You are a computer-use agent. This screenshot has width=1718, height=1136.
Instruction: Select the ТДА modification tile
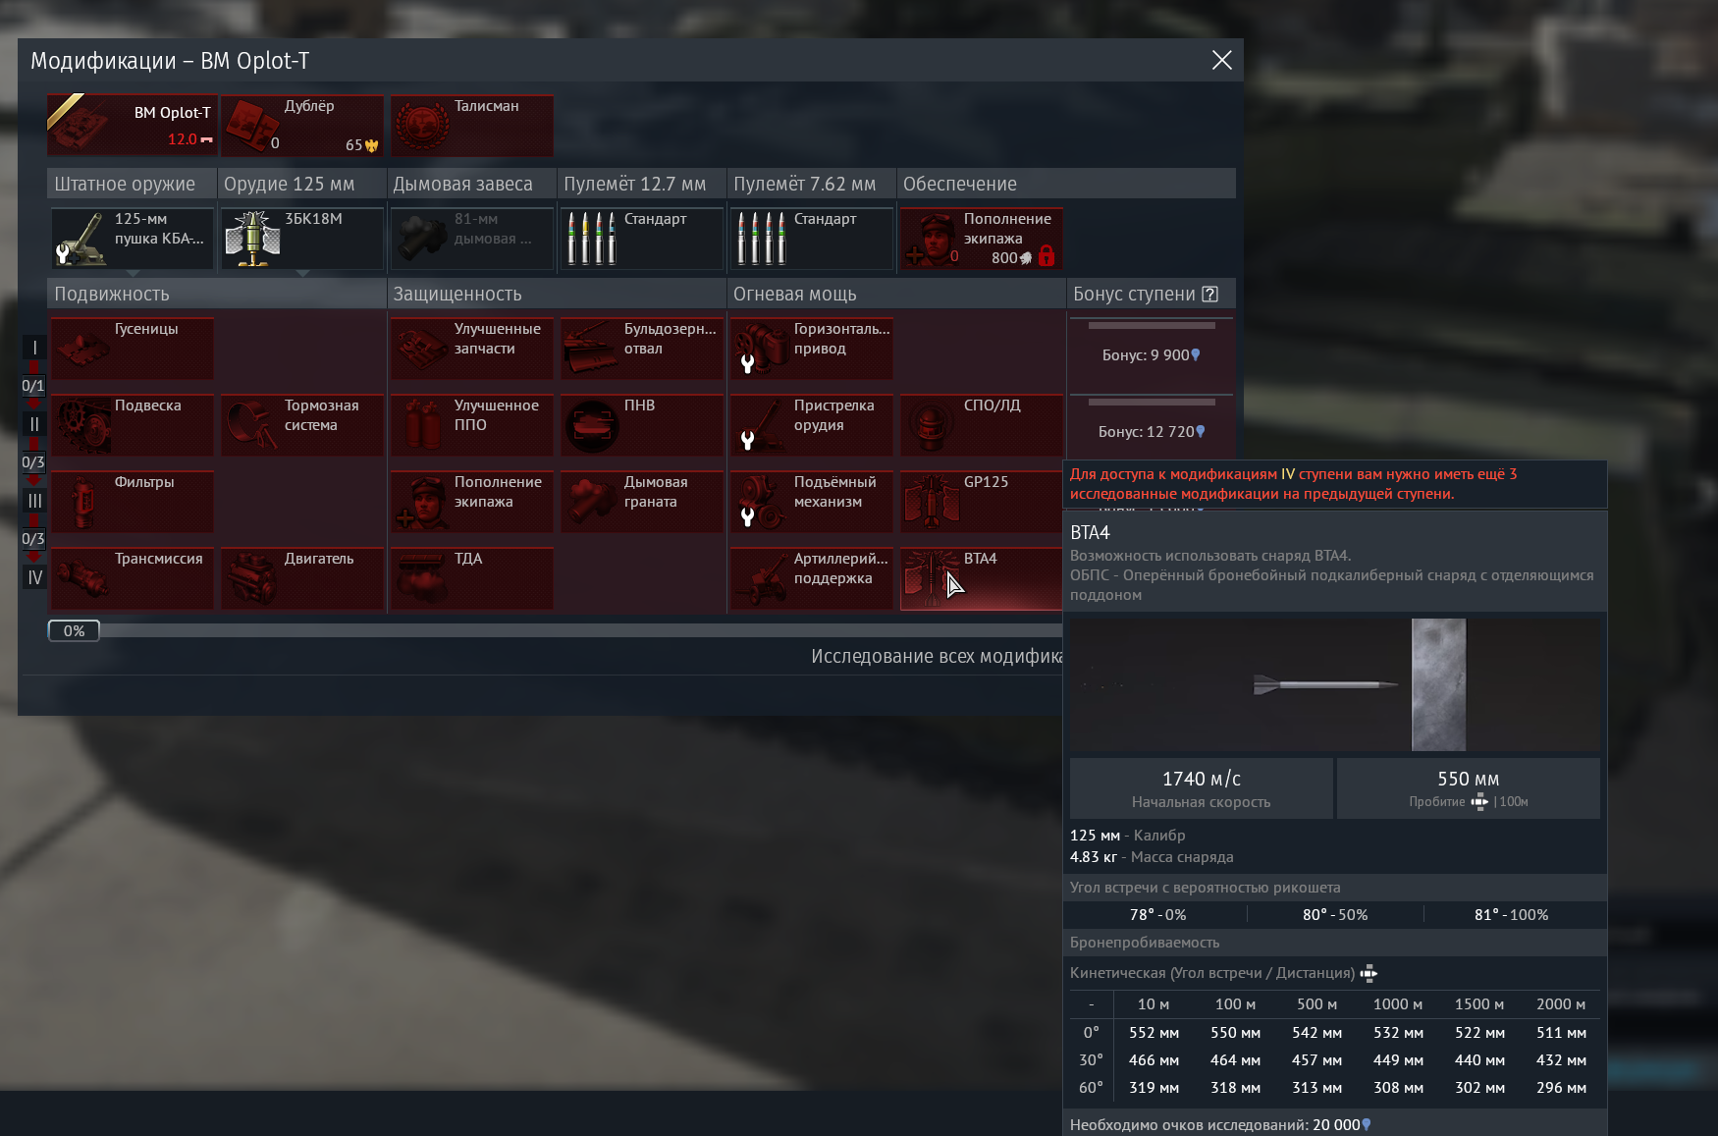(x=471, y=577)
